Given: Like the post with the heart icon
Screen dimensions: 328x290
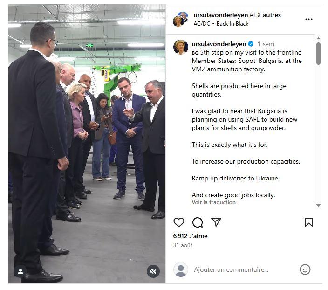Looking at the screenshot, I should point(178,222).
